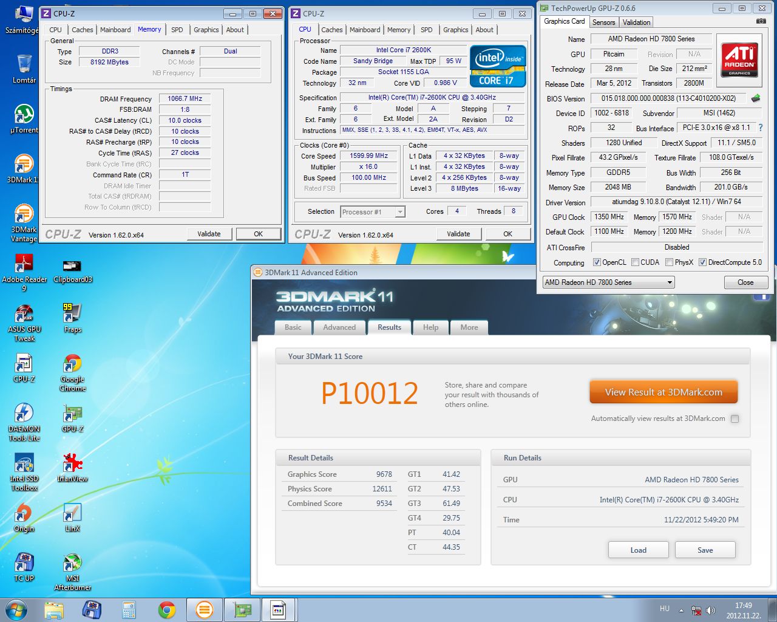777x622 pixels.
Task: Open Mainboard tab in left CPU-Z window
Action: (x=115, y=30)
